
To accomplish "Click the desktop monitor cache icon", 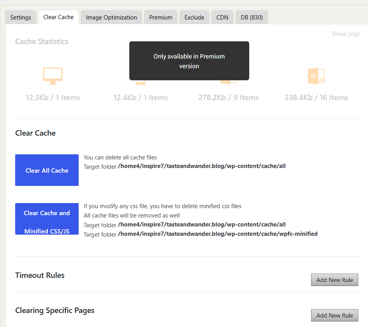I will (x=53, y=76).
